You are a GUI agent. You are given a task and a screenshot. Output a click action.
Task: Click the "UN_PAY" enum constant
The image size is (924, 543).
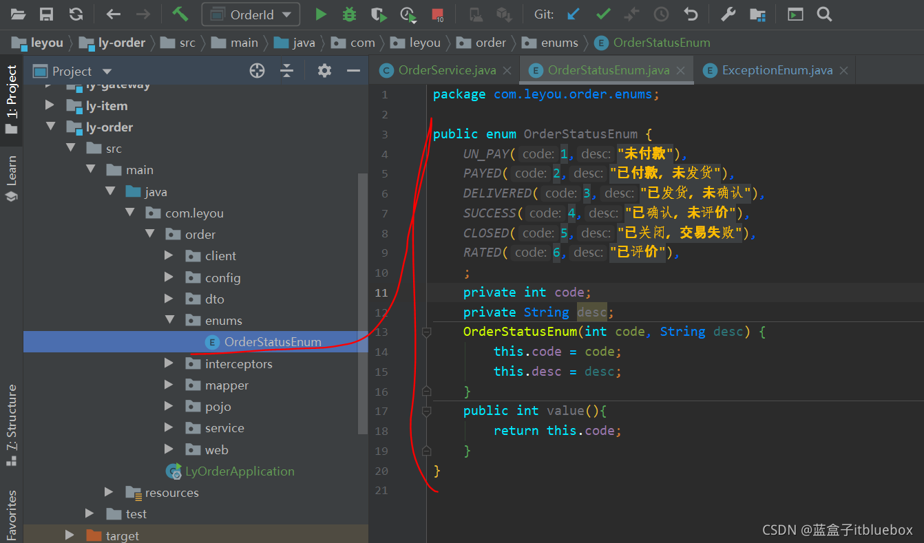coord(486,153)
